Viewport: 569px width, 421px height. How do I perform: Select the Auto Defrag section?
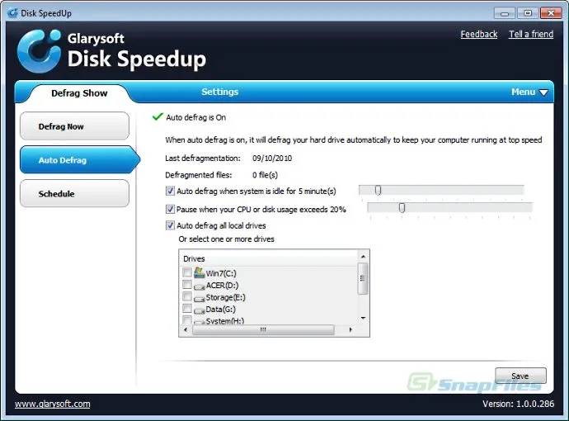[x=78, y=160]
